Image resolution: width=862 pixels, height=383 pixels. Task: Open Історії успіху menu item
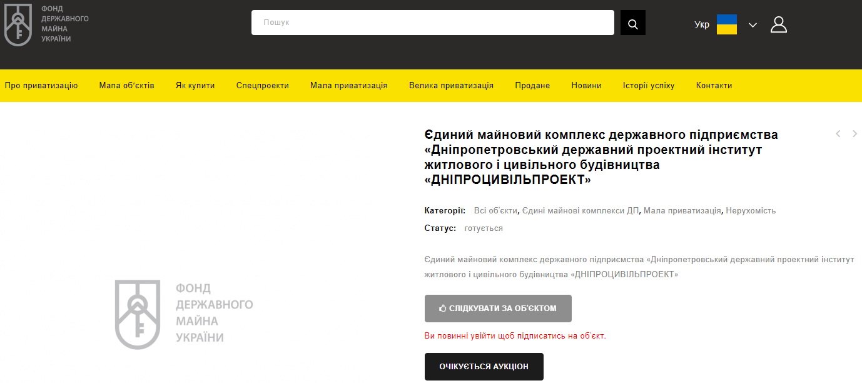[x=649, y=86]
